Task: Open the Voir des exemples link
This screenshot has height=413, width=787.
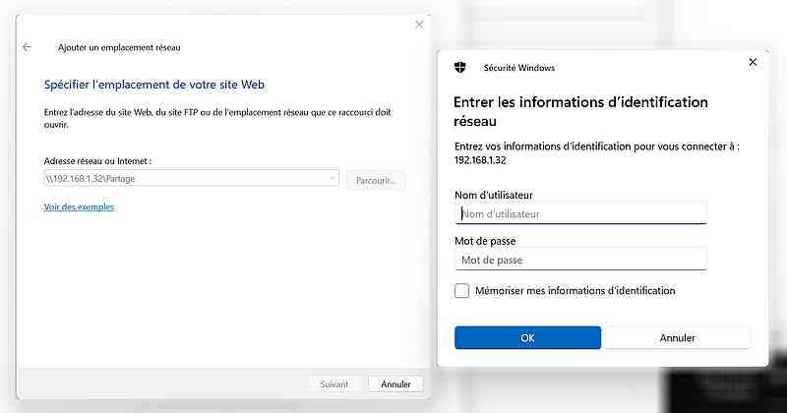Action: pos(79,206)
